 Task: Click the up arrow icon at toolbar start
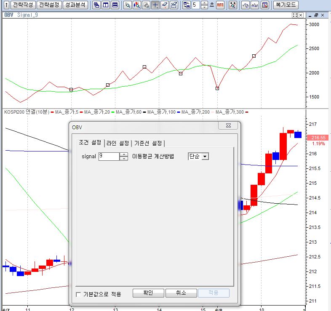point(5,5)
